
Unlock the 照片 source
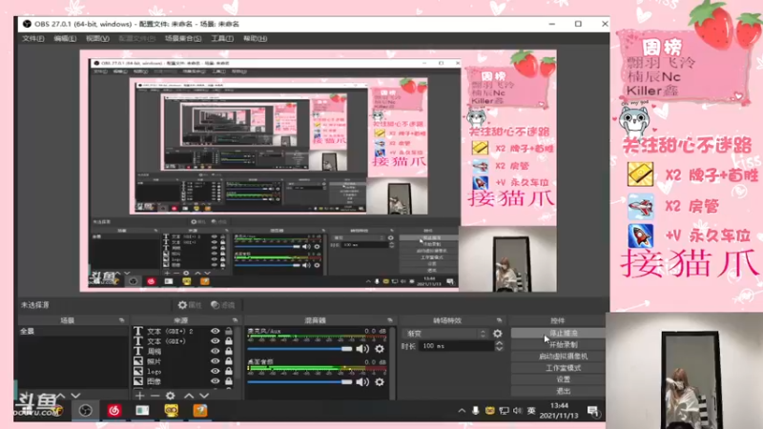[x=228, y=361]
